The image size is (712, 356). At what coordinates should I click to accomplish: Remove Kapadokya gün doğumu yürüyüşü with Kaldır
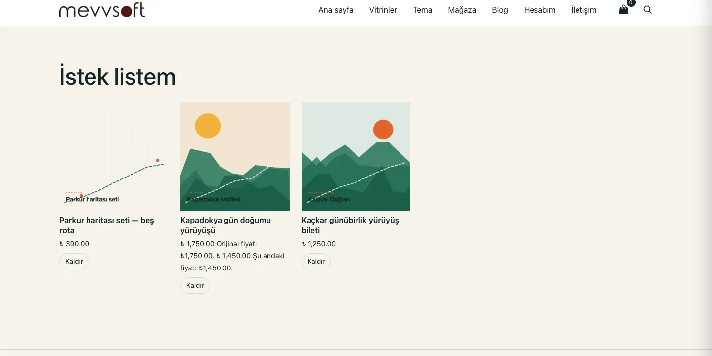click(195, 285)
